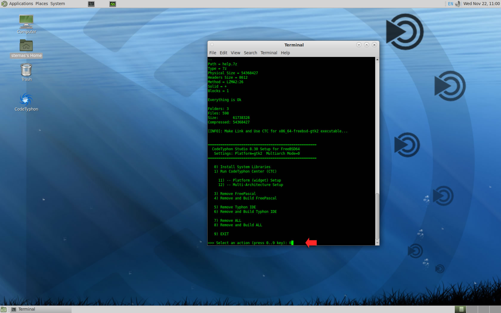Image resolution: width=501 pixels, height=313 pixels.
Task: Open the Search menu in Terminal
Action: pyautogui.click(x=250, y=53)
